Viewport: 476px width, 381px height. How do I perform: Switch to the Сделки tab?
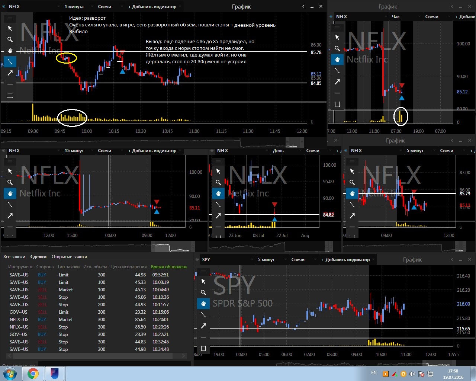(x=38, y=257)
